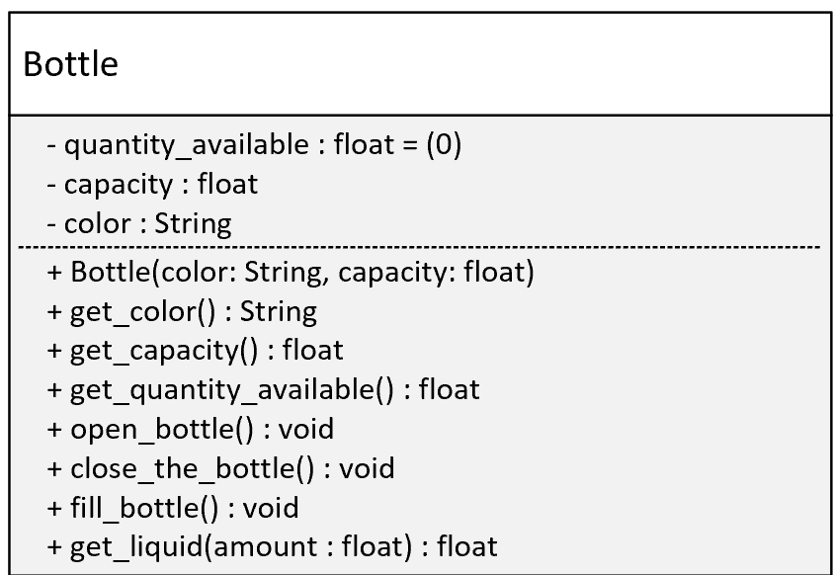Select the get_quantity_available() method
This screenshot has width=834, height=575.
[263, 390]
